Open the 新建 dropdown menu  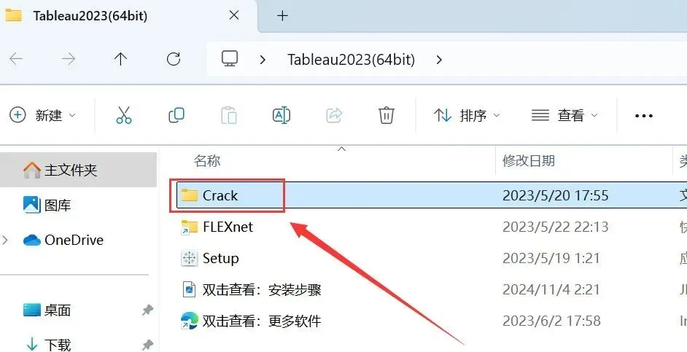tap(42, 116)
